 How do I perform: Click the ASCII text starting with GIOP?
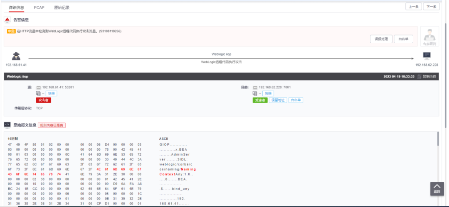pos(173,145)
